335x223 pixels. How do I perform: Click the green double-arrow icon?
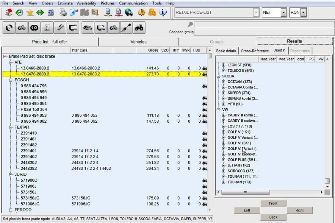tap(40, 13)
